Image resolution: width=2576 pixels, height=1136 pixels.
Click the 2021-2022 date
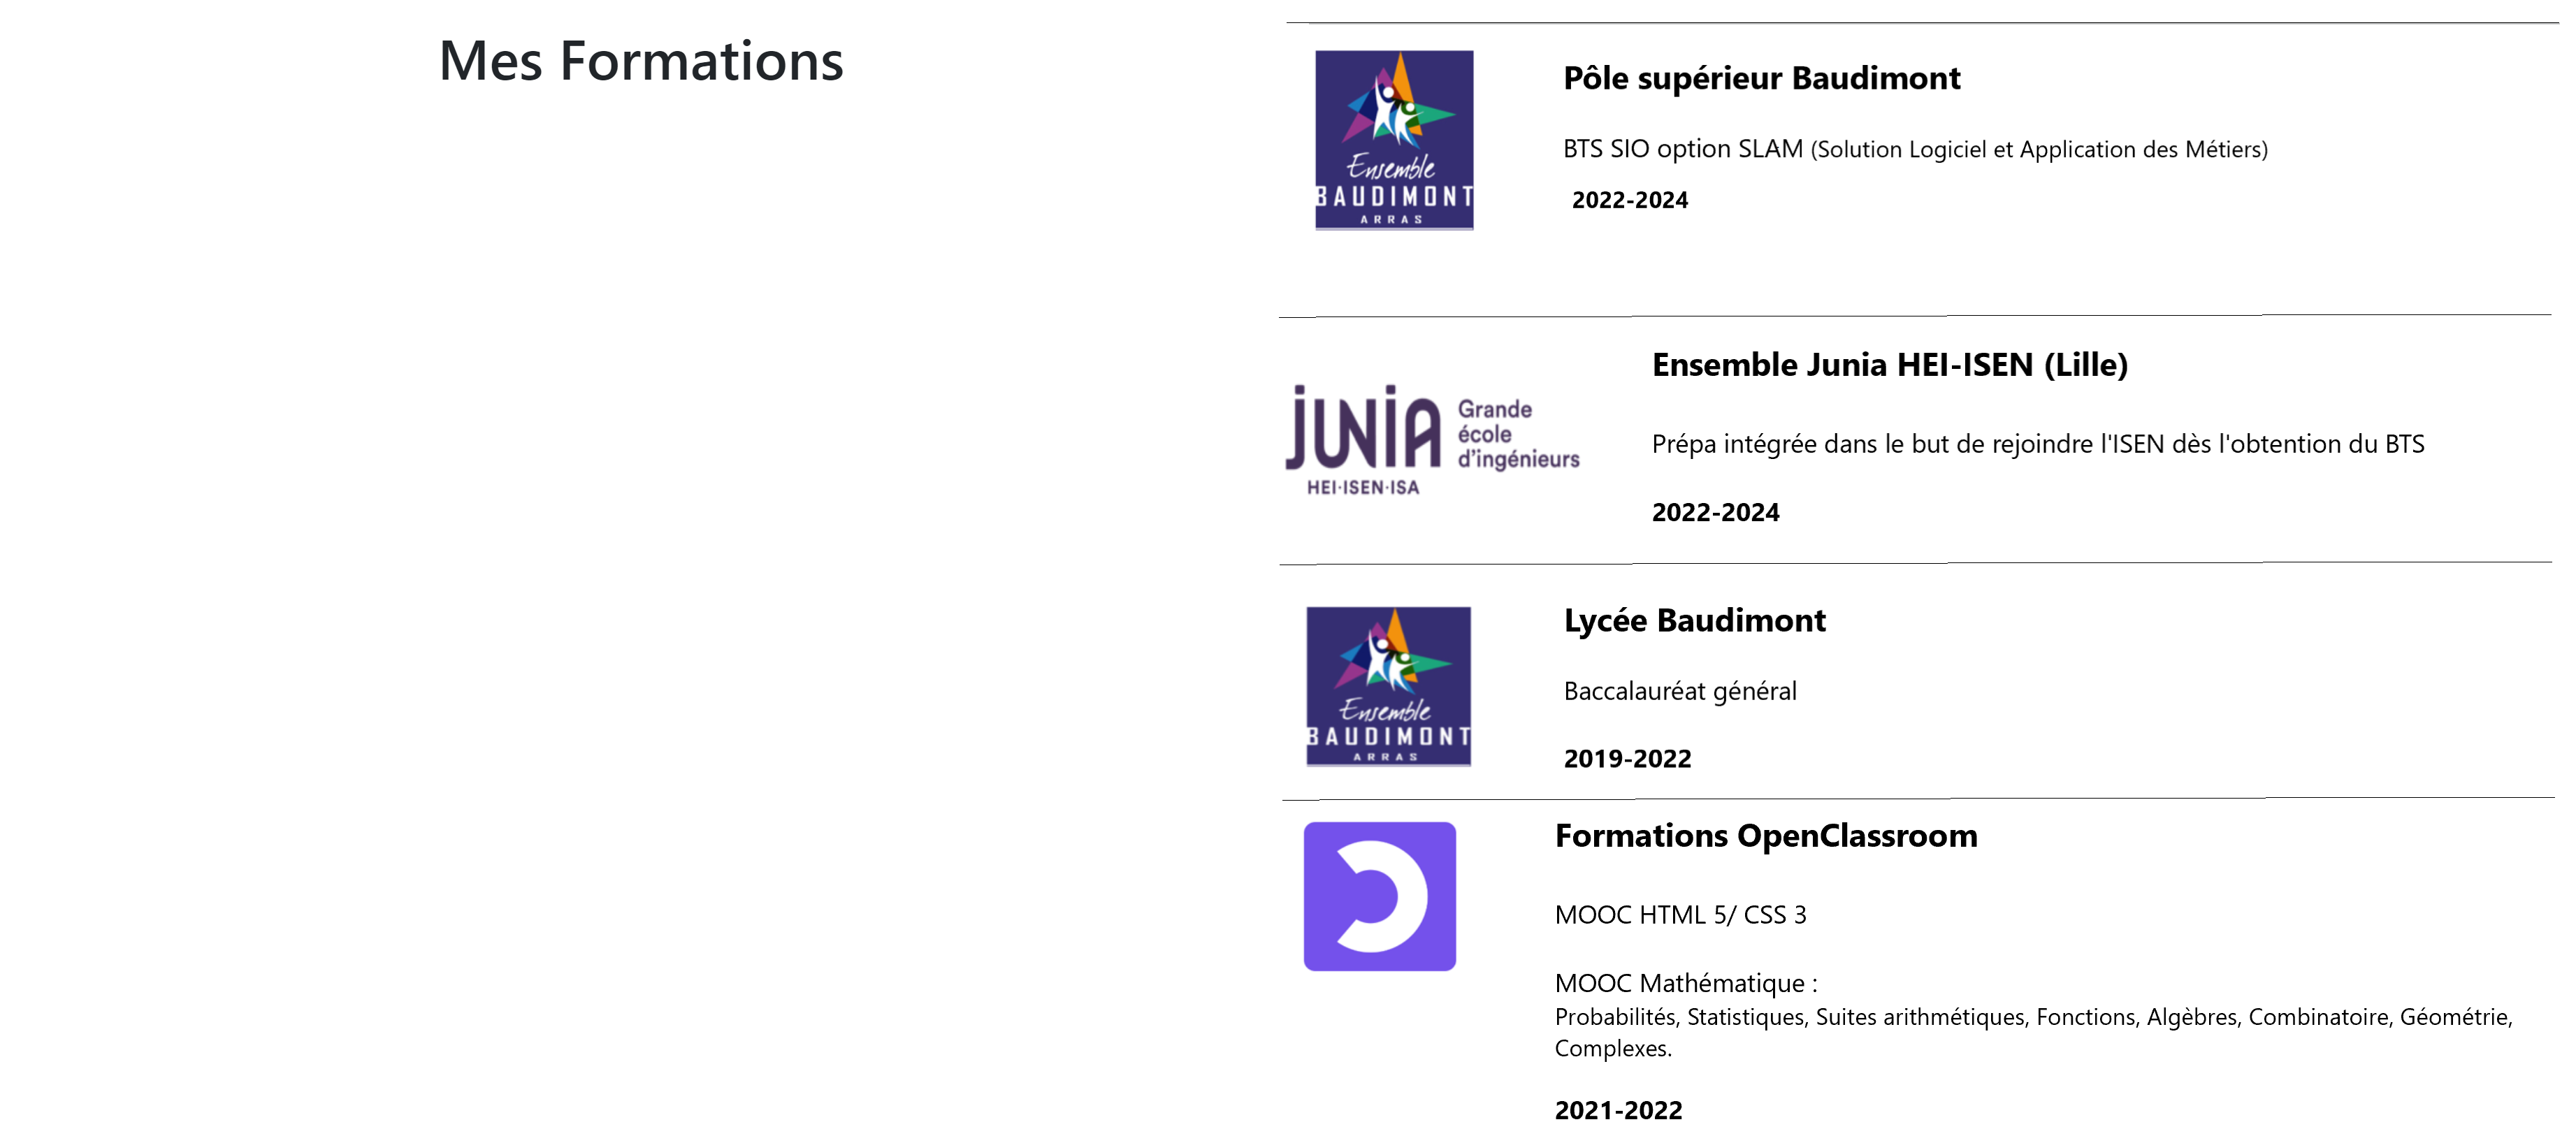1618,1110
